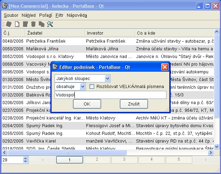The height and width of the screenshot is (174, 221).
Task: Go to page 3 of results
Action: (124, 160)
